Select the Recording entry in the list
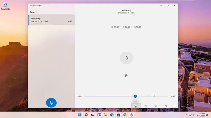 (x=51, y=20)
